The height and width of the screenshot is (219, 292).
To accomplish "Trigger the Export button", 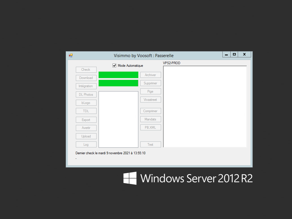I will [86, 120].
